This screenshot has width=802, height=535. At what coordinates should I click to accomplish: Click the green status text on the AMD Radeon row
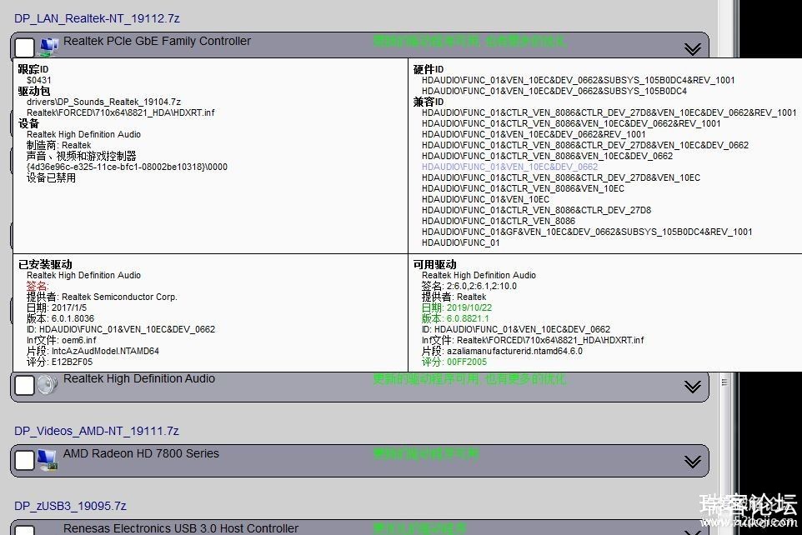(x=425, y=453)
